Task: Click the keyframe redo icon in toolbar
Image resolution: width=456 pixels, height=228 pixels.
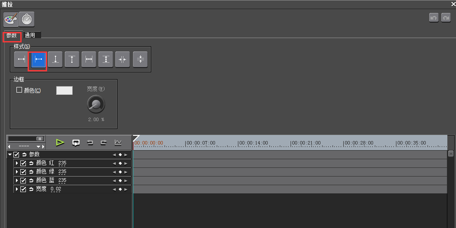Action: (x=104, y=143)
